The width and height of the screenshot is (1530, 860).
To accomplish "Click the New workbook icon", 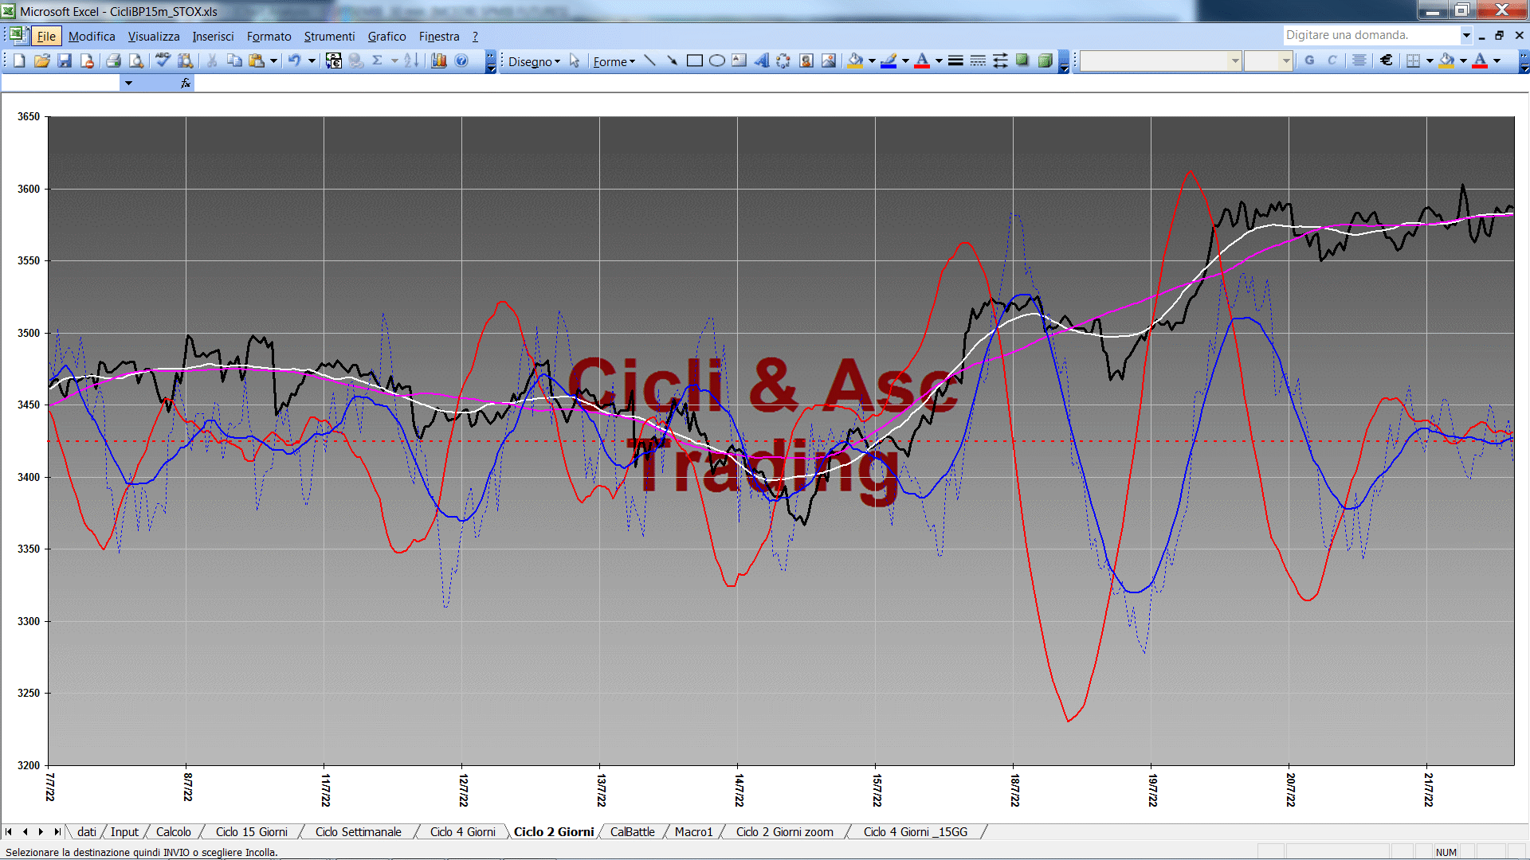I will click(x=19, y=61).
